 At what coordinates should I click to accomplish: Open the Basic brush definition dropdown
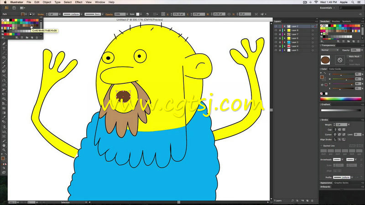[x=102, y=14]
